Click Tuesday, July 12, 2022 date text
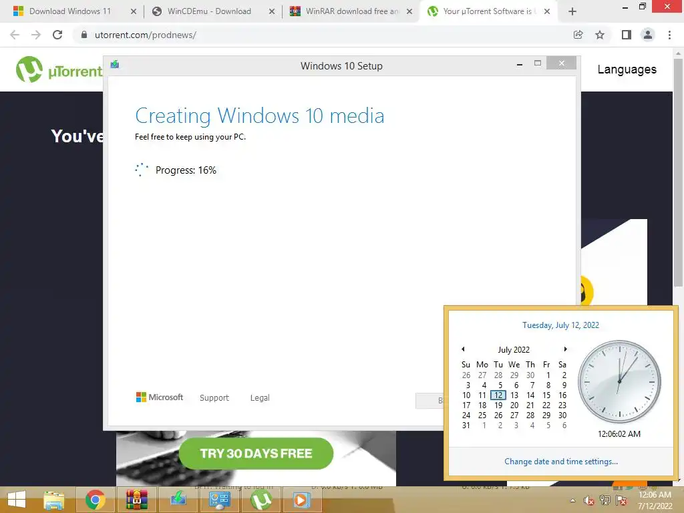This screenshot has height=513, width=684. coord(560,325)
